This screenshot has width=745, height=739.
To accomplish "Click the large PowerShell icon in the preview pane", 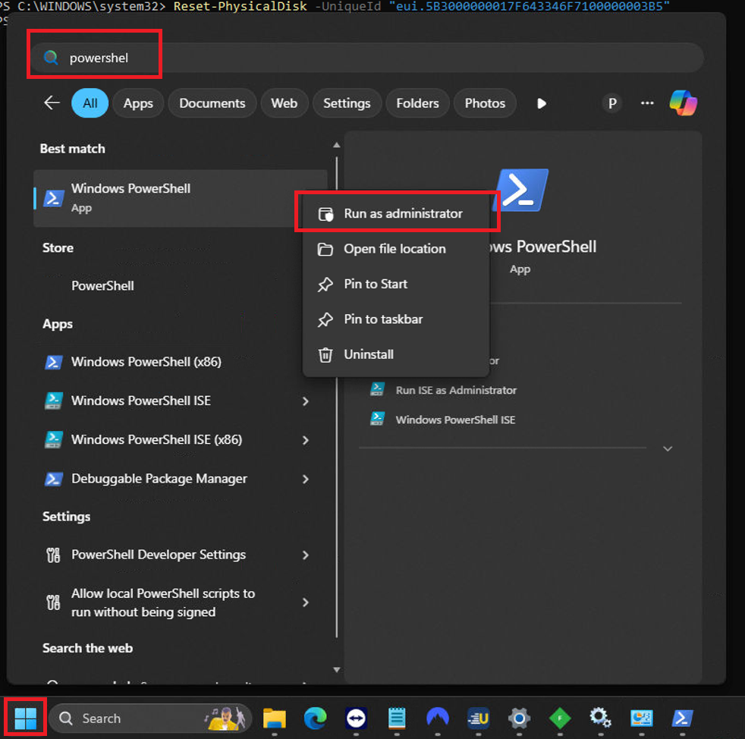I will (x=520, y=190).
